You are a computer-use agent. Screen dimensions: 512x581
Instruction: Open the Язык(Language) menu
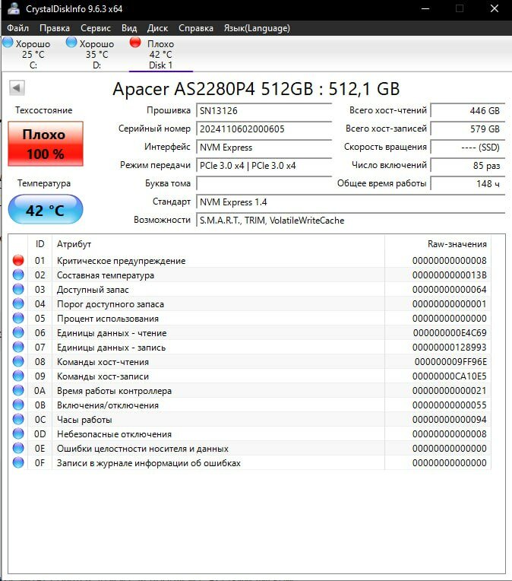click(257, 28)
